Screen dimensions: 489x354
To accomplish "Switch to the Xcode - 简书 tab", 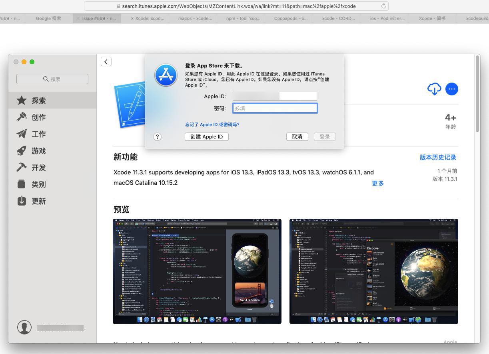I will point(432,18).
